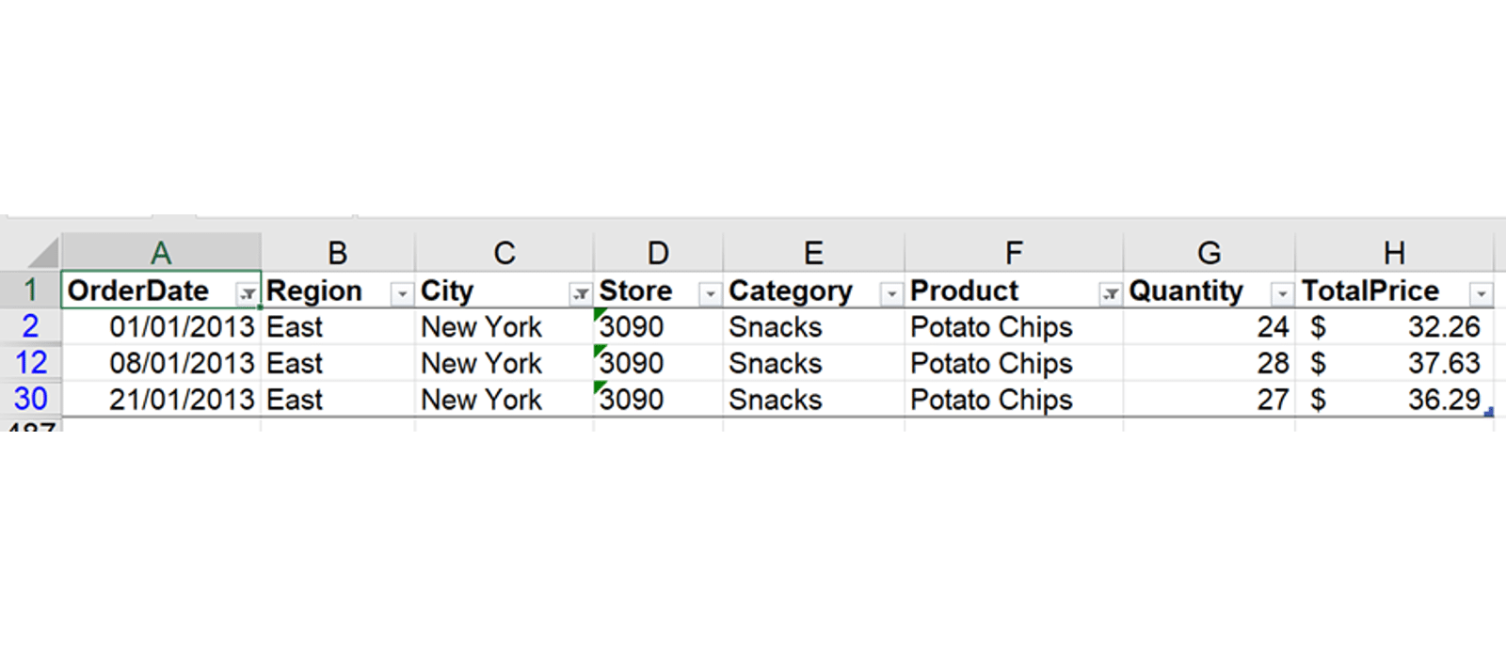Click the City filter button
The height and width of the screenshot is (645, 1506).
click(x=581, y=294)
